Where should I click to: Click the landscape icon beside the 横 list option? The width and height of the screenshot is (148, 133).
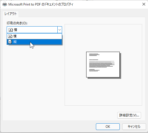coord(10,36)
